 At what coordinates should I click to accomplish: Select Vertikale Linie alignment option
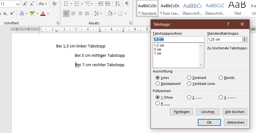pos(189,84)
